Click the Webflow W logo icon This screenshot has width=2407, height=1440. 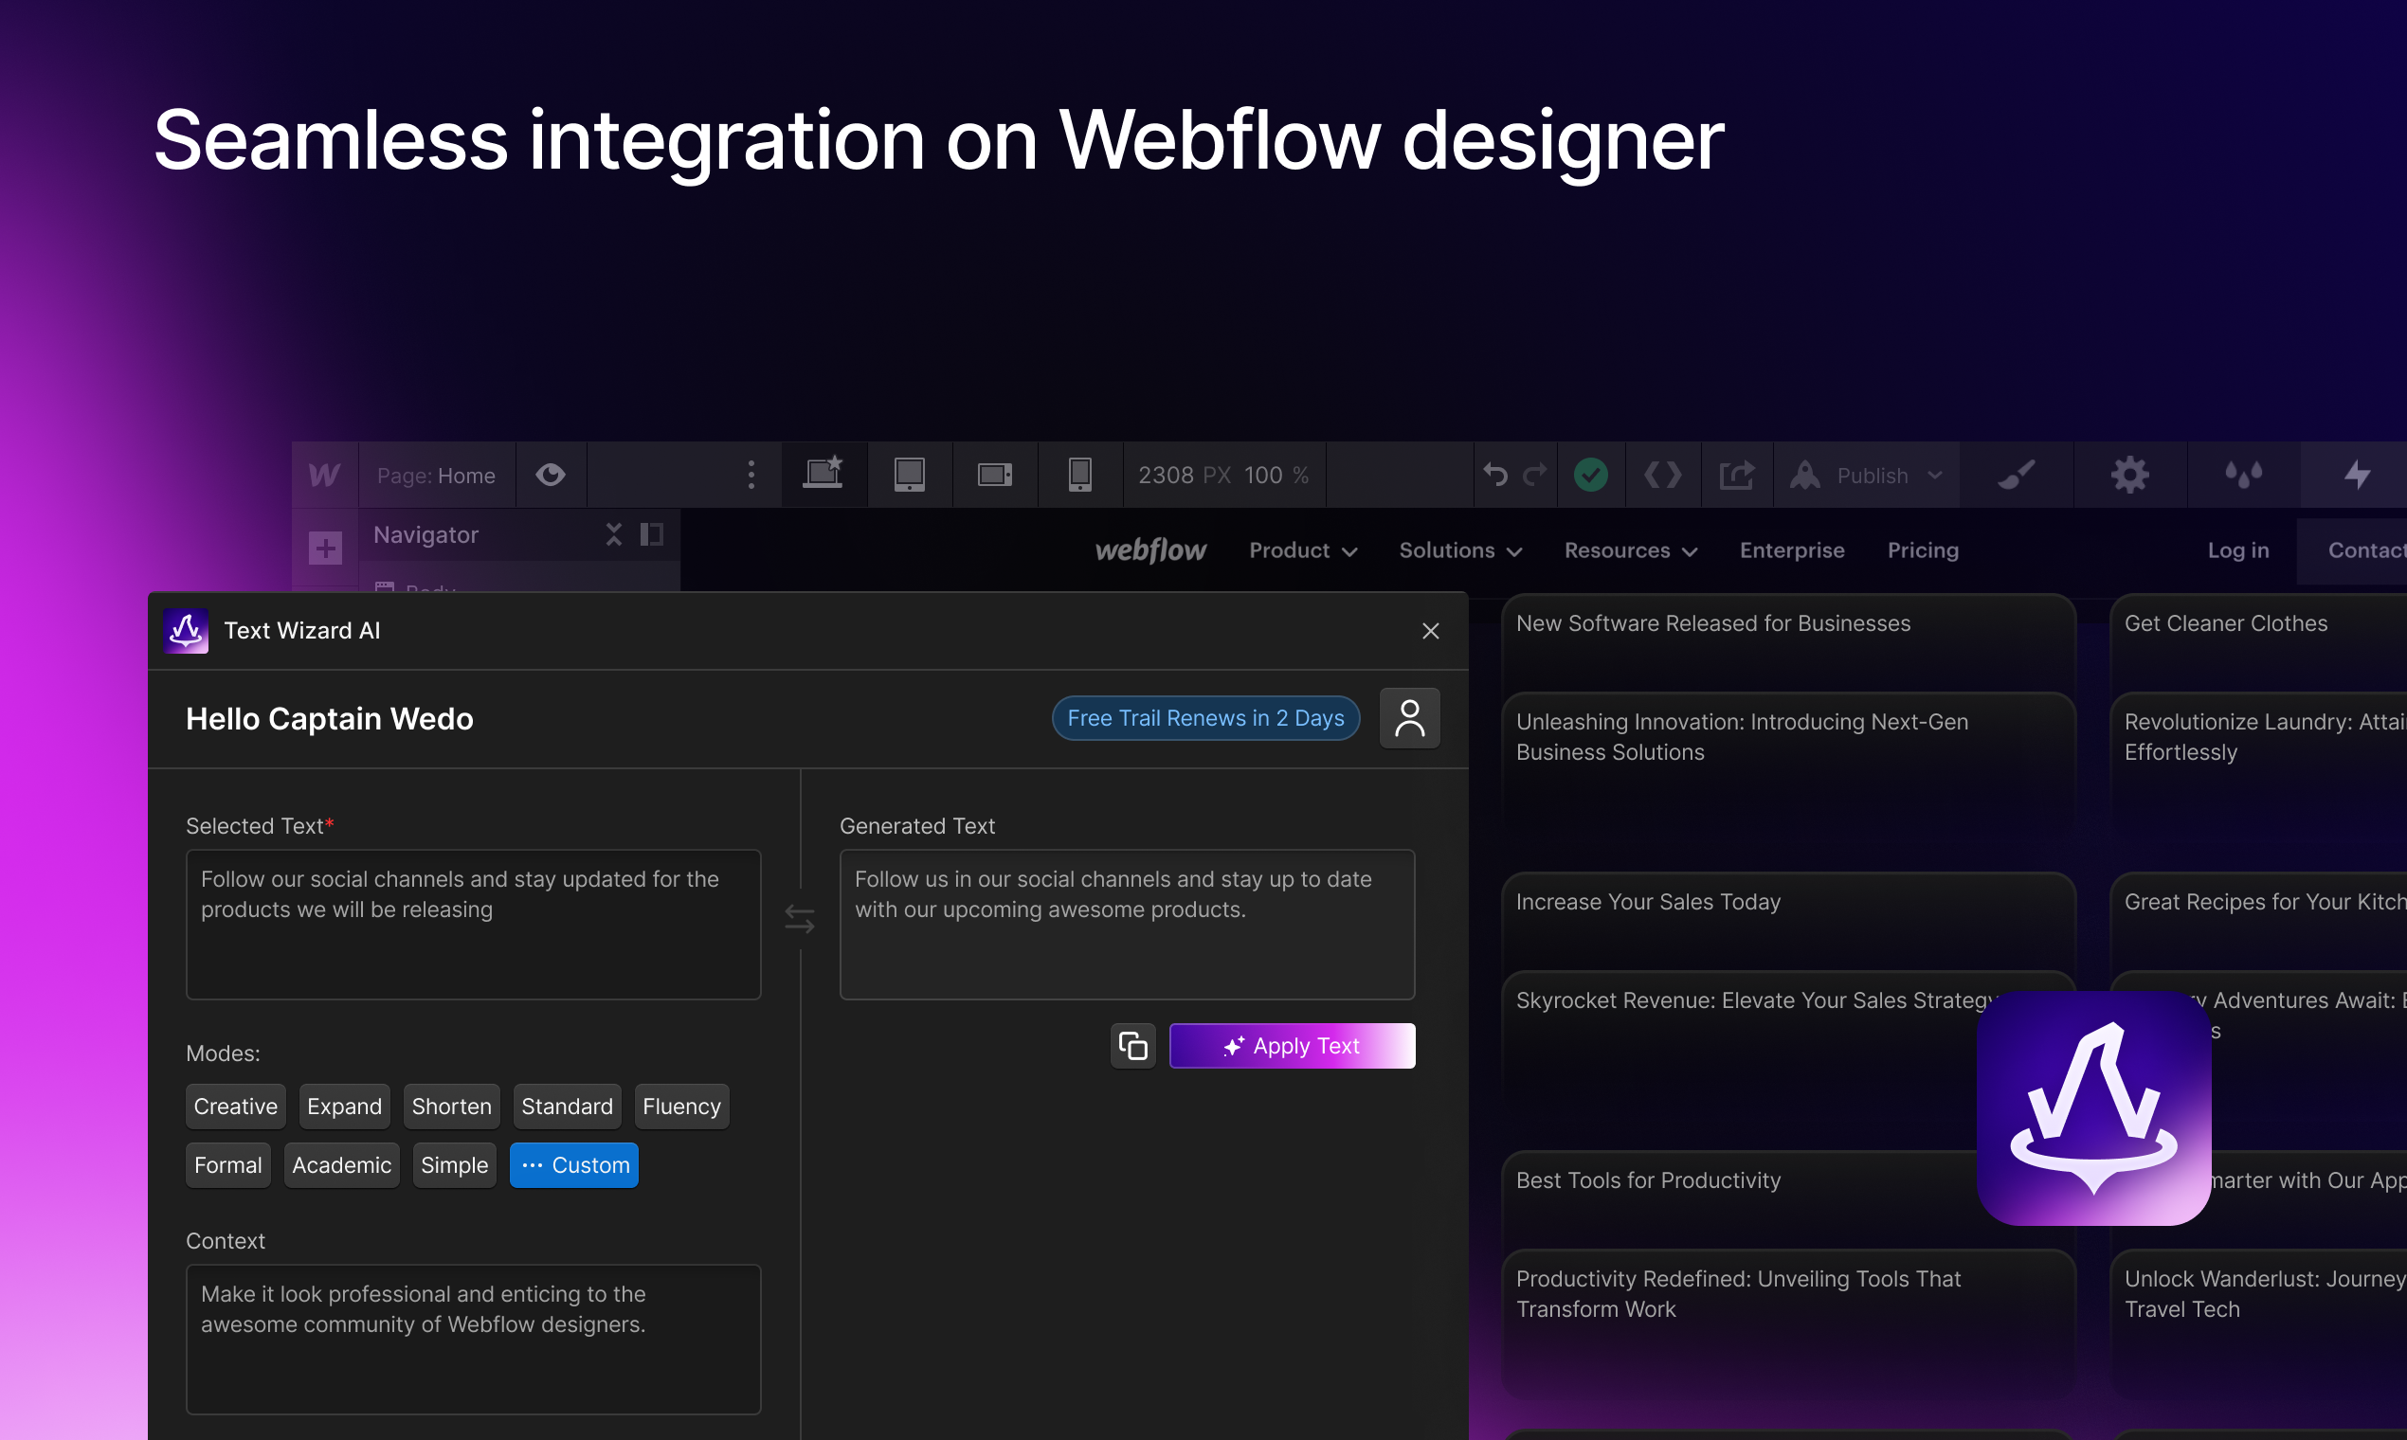324,476
